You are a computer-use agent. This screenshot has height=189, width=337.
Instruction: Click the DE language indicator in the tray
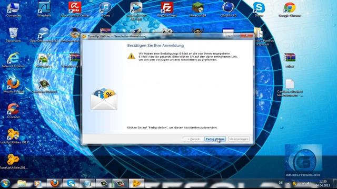click(x=281, y=183)
